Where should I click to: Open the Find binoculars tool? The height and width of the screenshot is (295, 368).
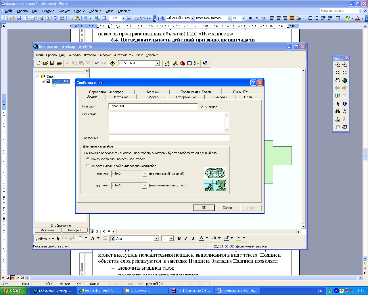click(x=338, y=111)
